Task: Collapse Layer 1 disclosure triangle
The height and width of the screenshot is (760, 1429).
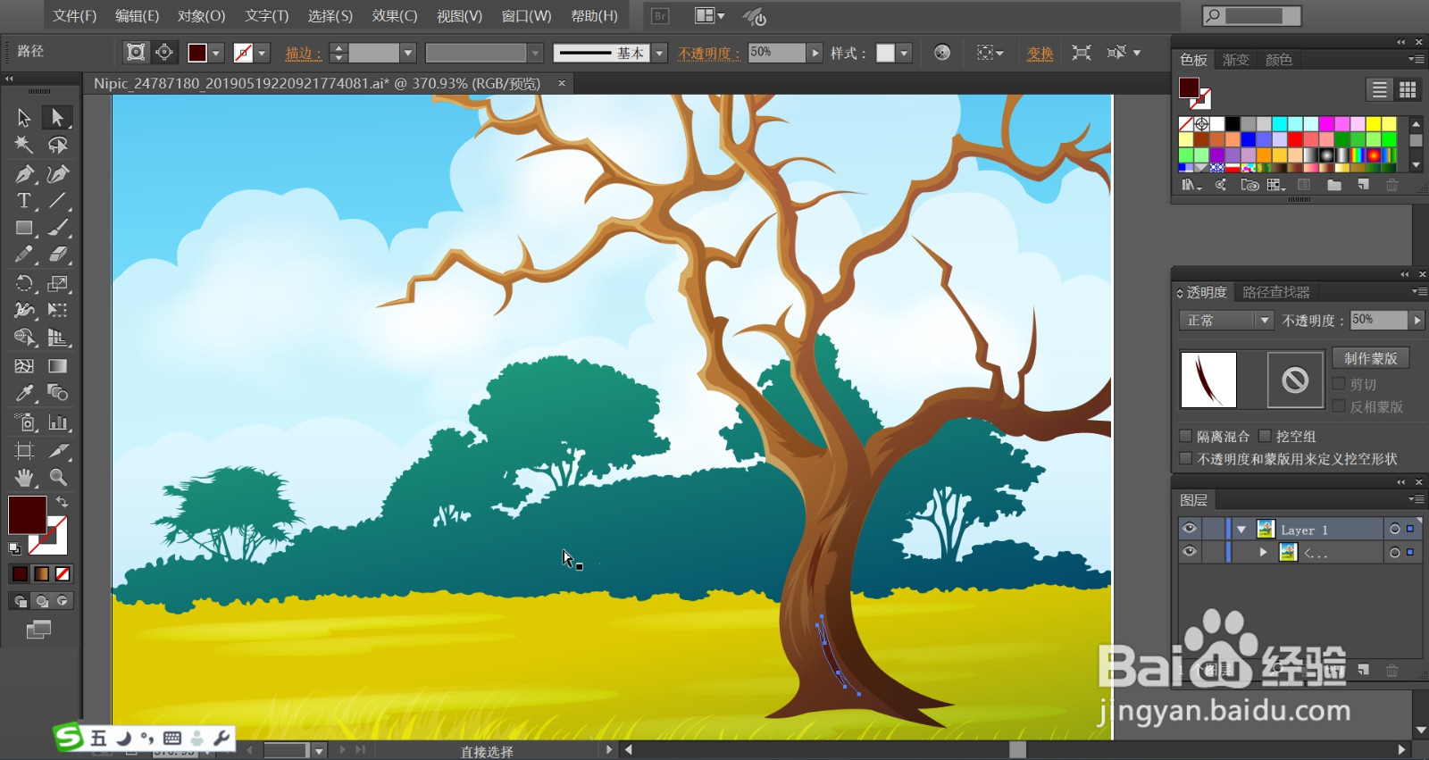Action: coord(1241,530)
